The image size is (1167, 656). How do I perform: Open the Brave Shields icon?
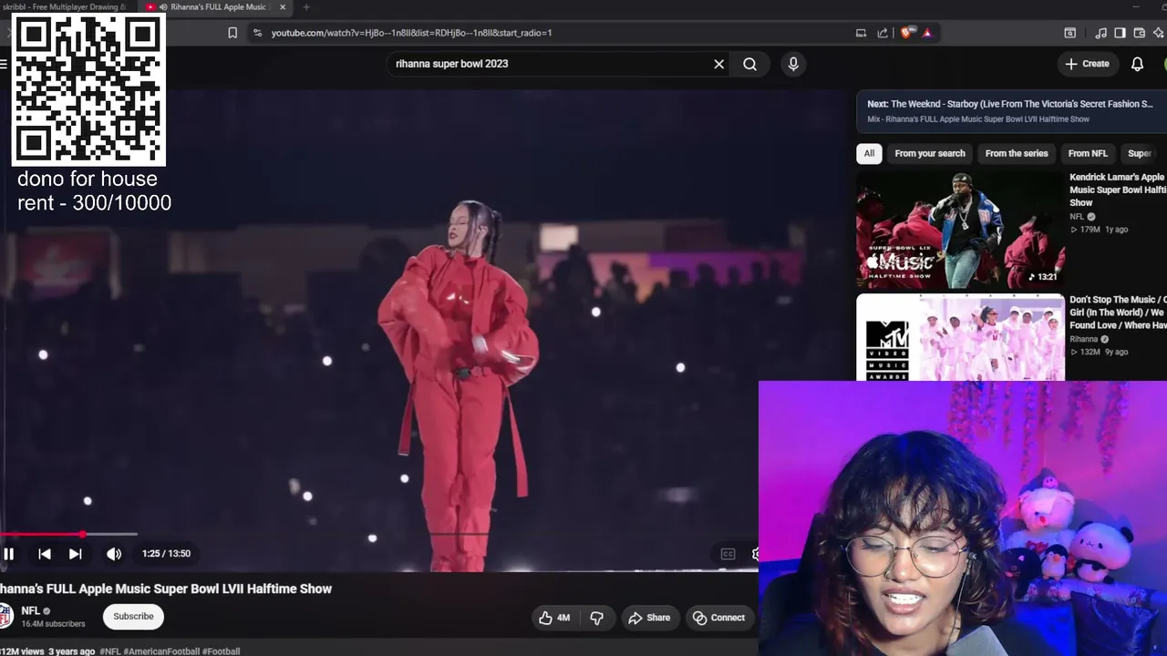[906, 33]
